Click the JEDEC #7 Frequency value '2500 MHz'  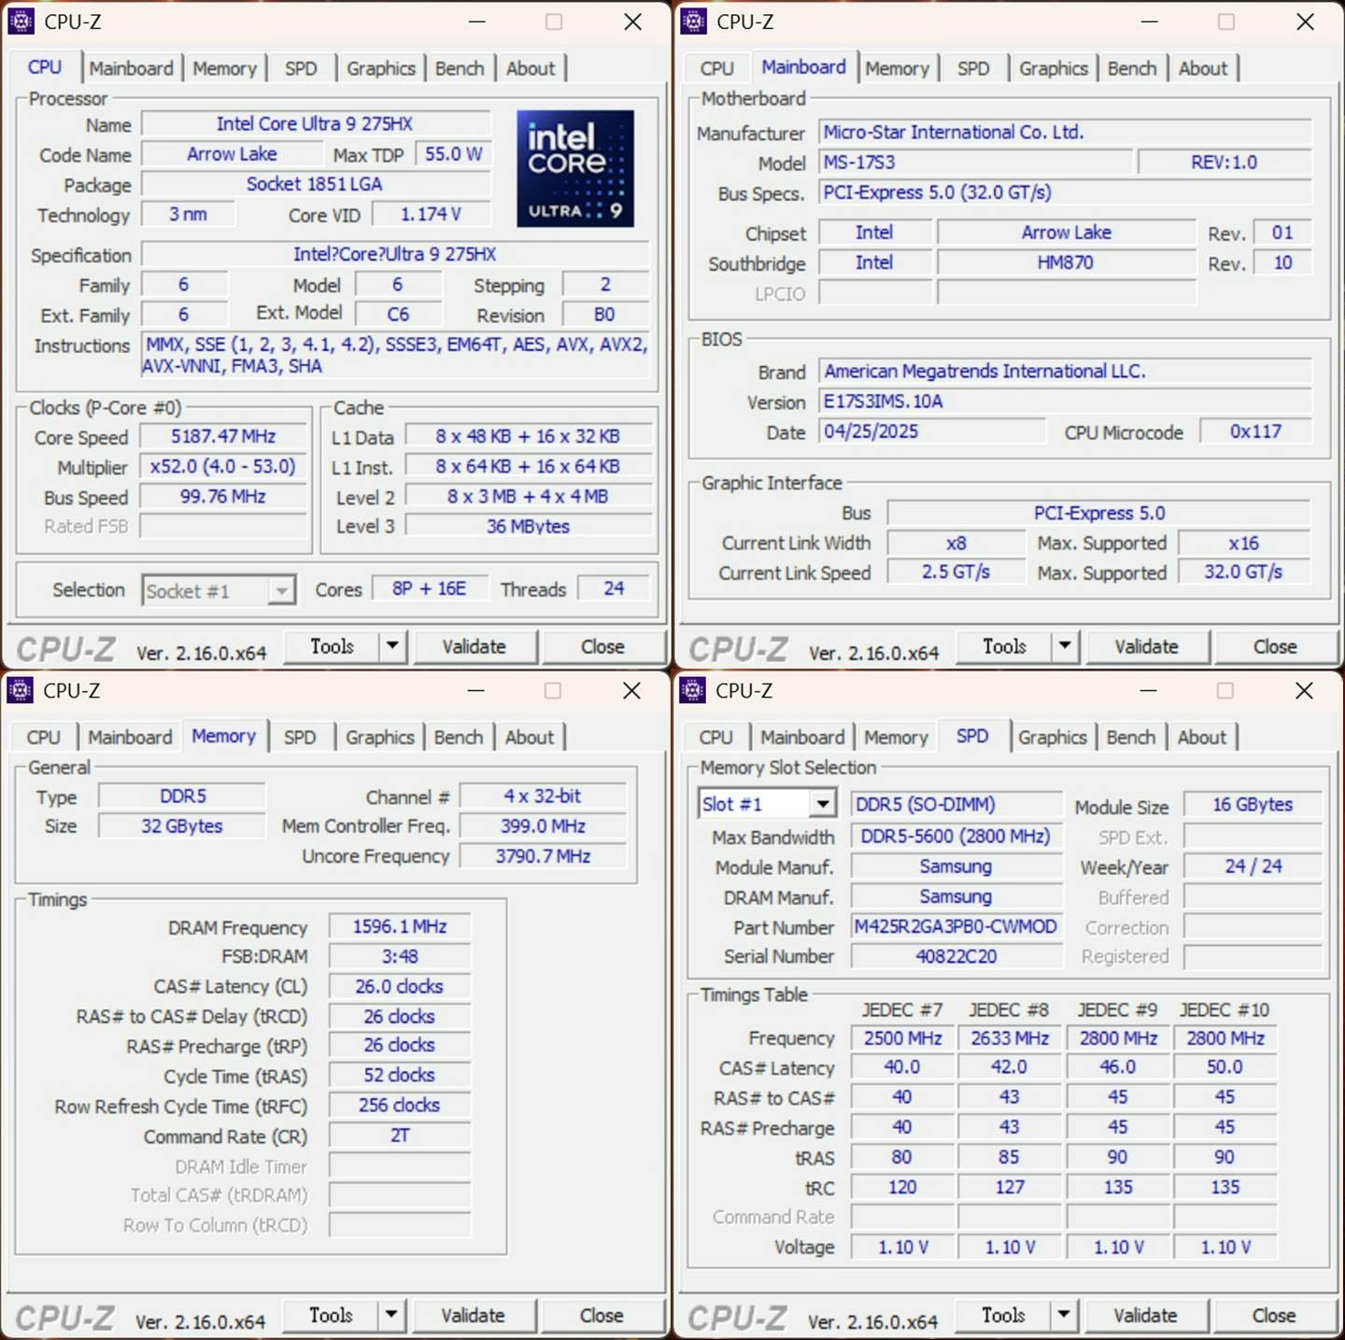[903, 1038]
